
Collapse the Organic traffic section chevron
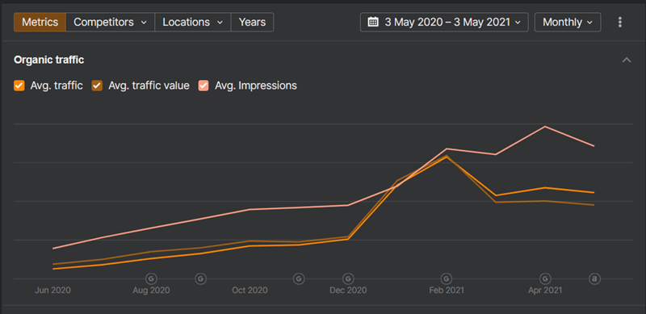(x=627, y=61)
